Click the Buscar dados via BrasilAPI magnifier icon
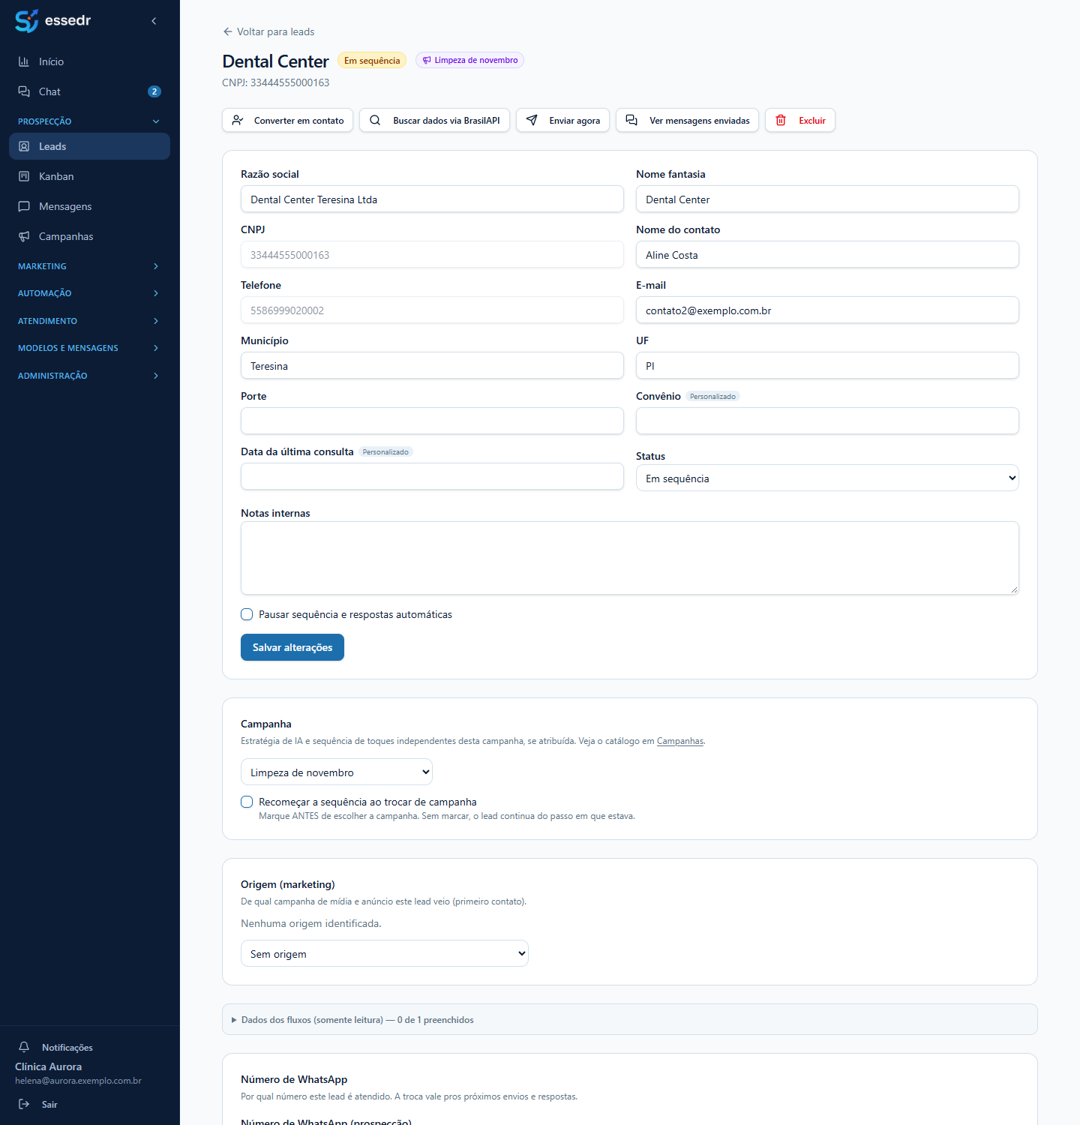The width and height of the screenshot is (1080, 1125). point(375,120)
